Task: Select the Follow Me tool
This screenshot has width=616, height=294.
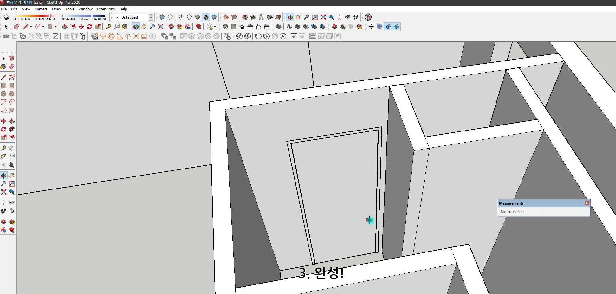Action: tap(12, 129)
